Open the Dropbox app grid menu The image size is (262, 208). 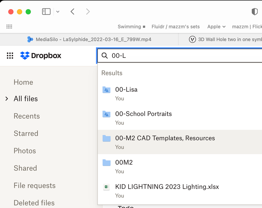tap(10, 56)
